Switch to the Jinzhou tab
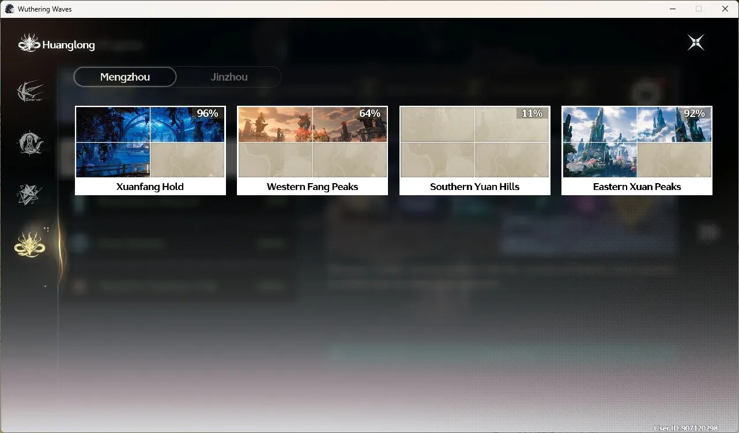Image resolution: width=739 pixels, height=433 pixels. pyautogui.click(x=229, y=77)
